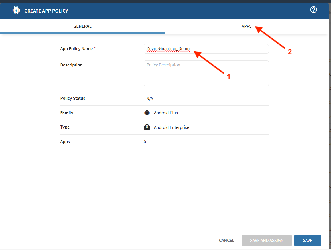Click the Android robot icon in header

16,11
